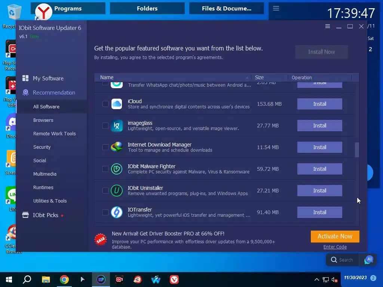This screenshot has height=287, width=383.
Task: Sort list by Size column
Action: pos(269,77)
